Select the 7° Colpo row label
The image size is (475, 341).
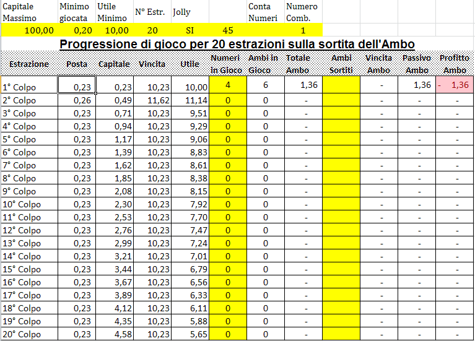29,165
